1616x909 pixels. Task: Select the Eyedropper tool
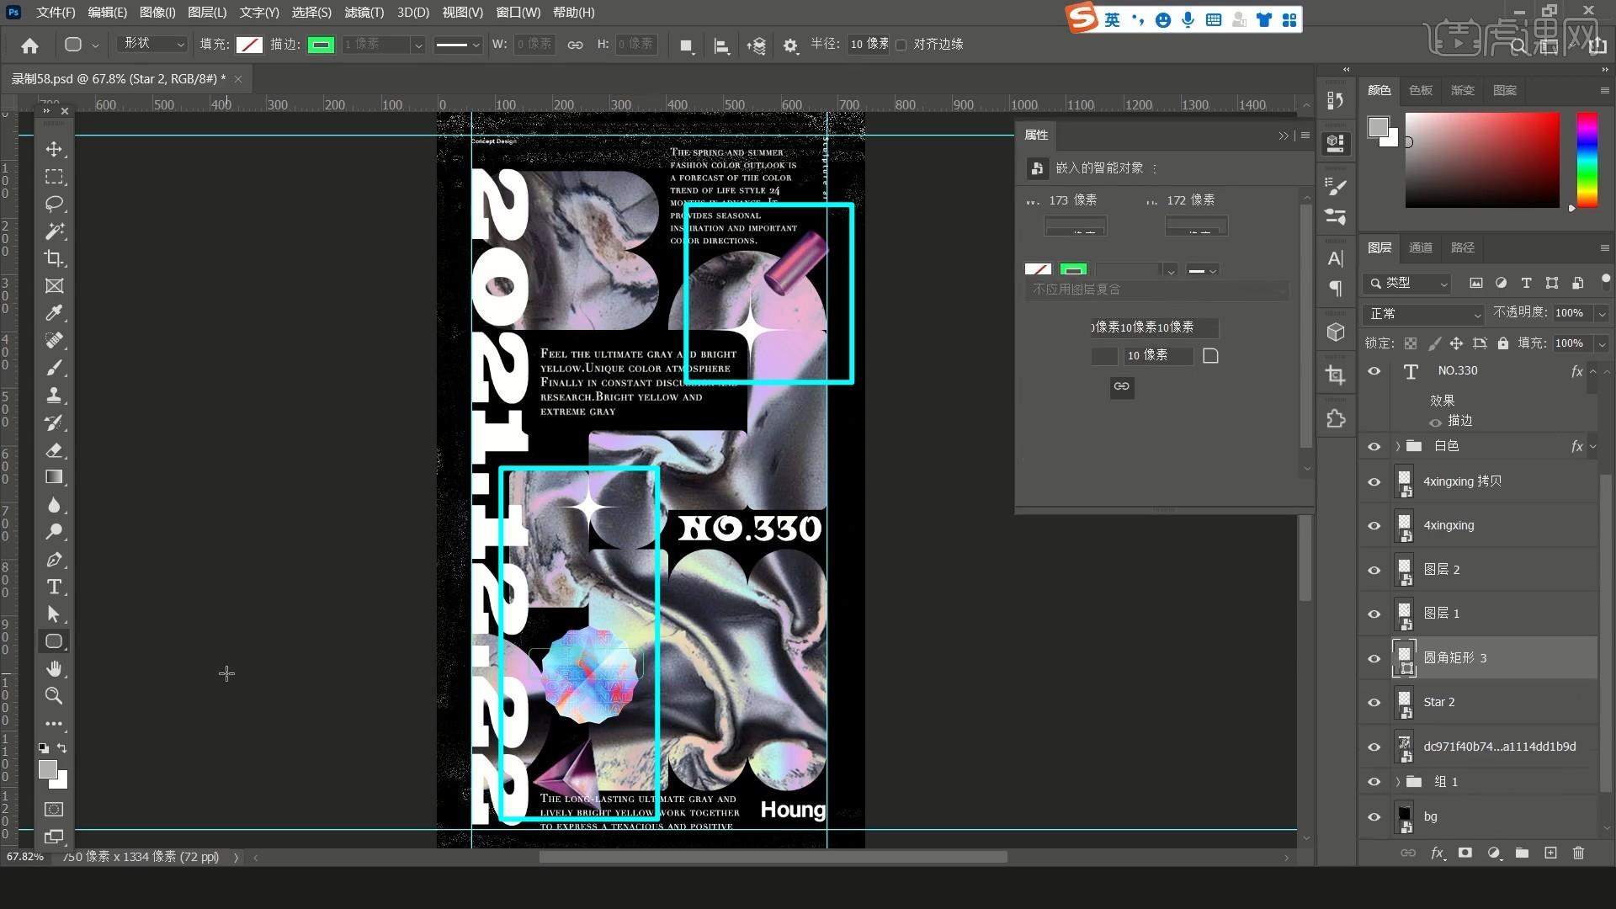click(x=54, y=313)
